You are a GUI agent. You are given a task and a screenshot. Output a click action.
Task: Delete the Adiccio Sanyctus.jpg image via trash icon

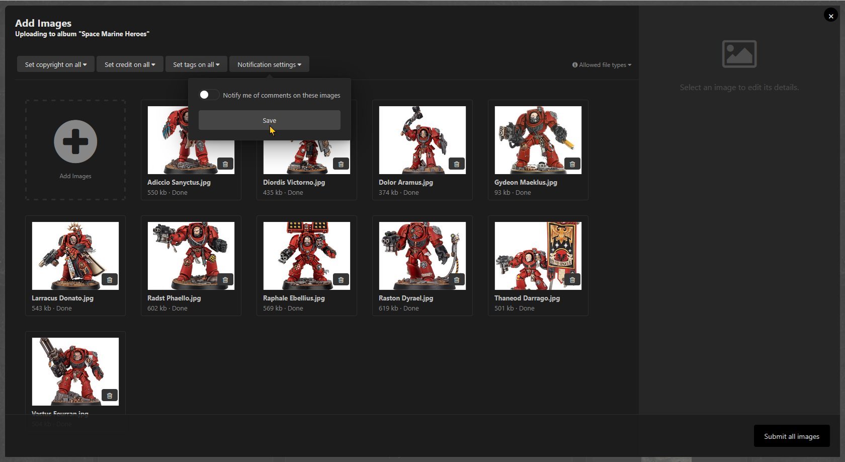[225, 164]
